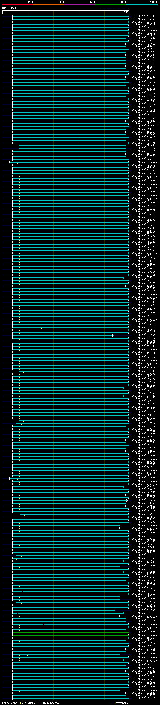Click hit label UniRef100_P49397
The width and height of the screenshot is (160, 705).
tap(143, 99)
